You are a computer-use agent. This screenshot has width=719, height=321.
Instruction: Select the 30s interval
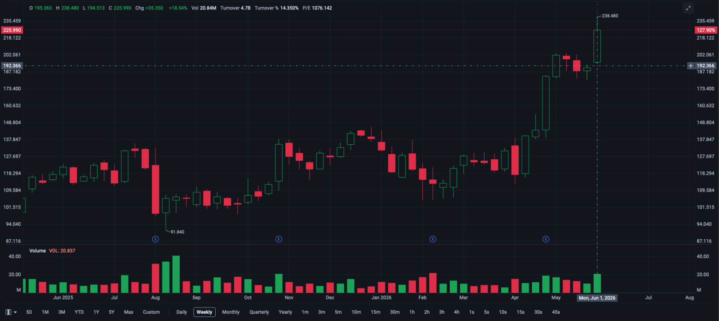coord(538,312)
